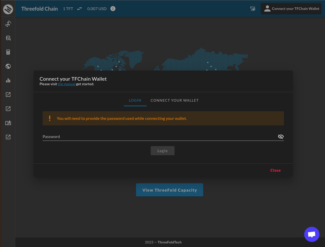This screenshot has width=325, height=247.
Task: Open "the manual" link
Action: (66, 84)
